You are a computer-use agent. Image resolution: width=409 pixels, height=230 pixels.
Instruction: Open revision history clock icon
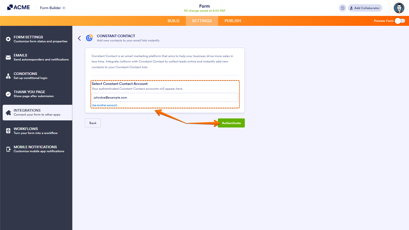tap(343, 8)
